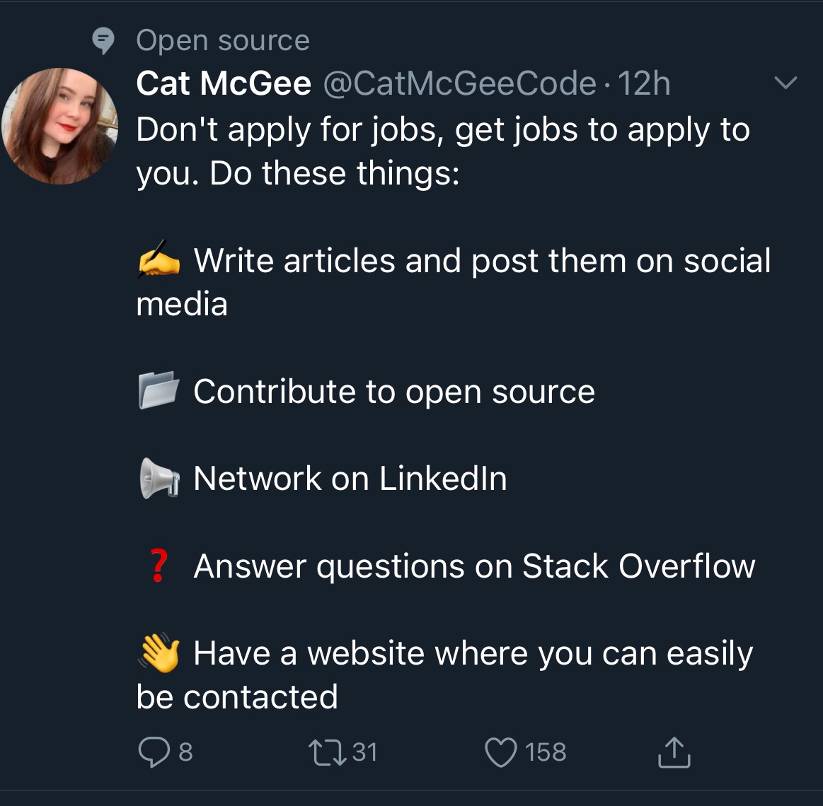Image resolution: width=823 pixels, height=806 pixels.
Task: Click the Open source topic label
Action: click(222, 40)
